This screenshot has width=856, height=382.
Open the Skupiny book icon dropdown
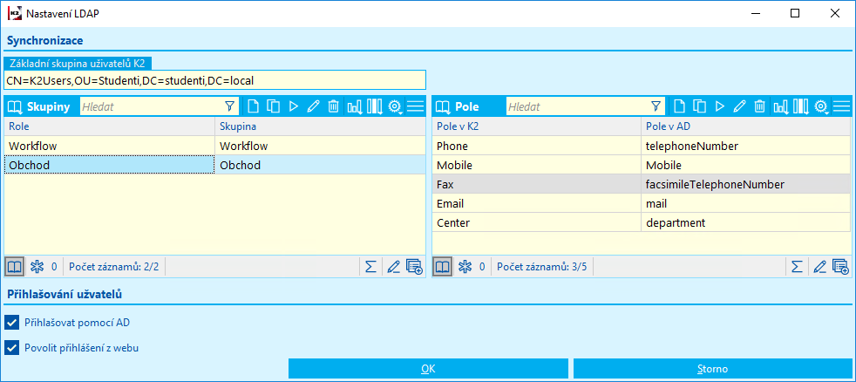coord(15,106)
